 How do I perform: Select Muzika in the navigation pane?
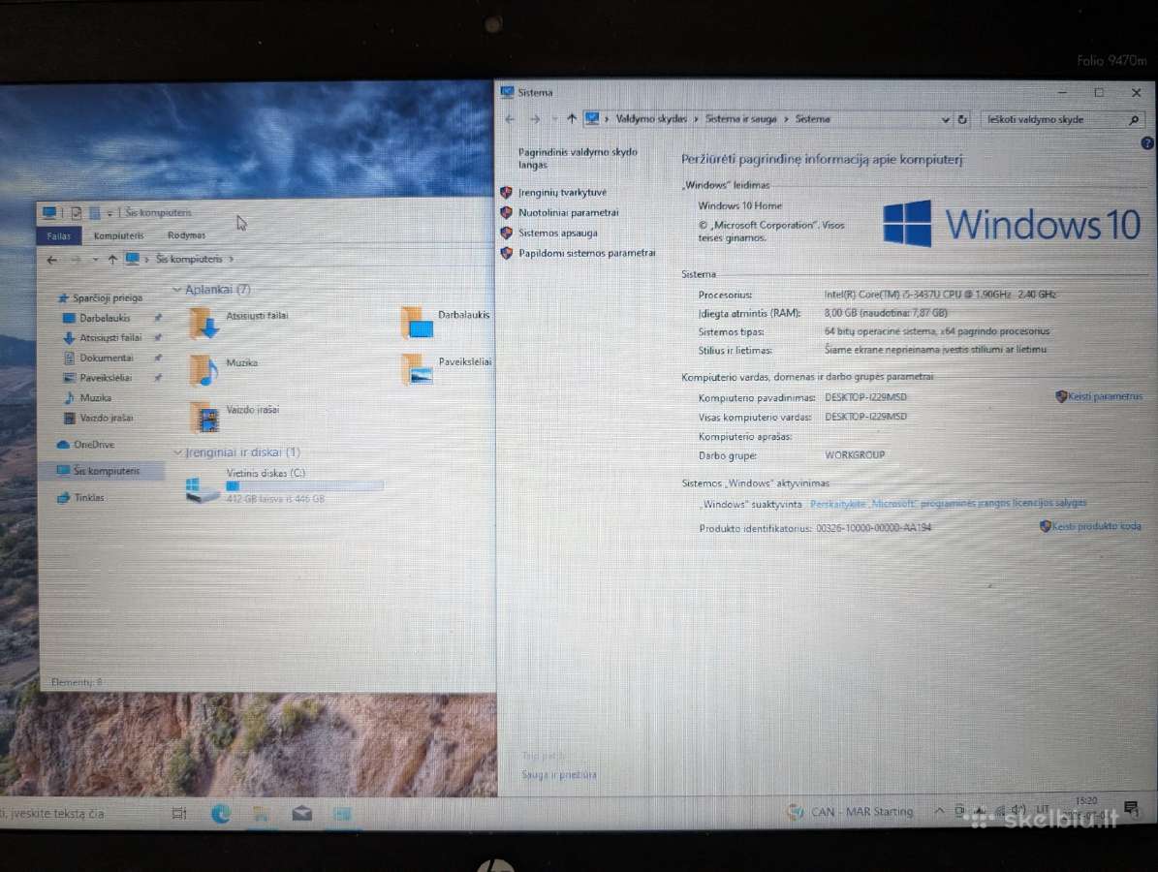[88, 397]
